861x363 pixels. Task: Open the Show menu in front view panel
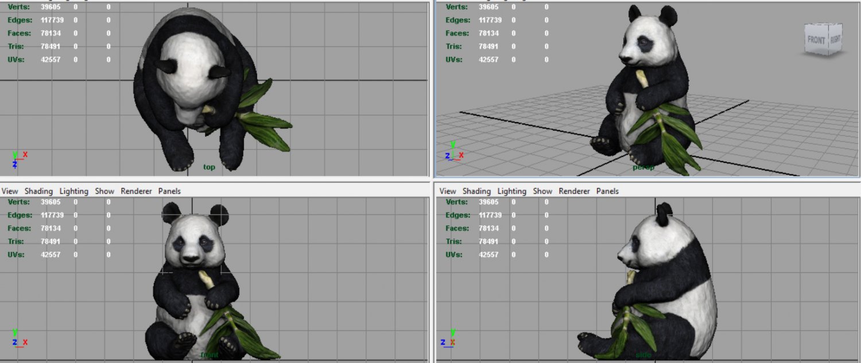pyautogui.click(x=104, y=191)
